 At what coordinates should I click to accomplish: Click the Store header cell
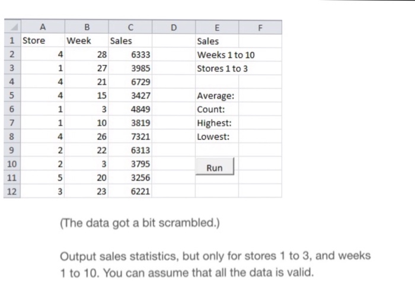click(43, 40)
